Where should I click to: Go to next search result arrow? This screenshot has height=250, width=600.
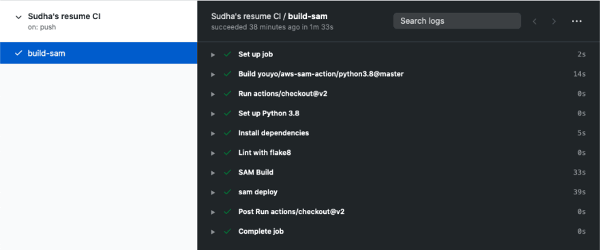(554, 21)
